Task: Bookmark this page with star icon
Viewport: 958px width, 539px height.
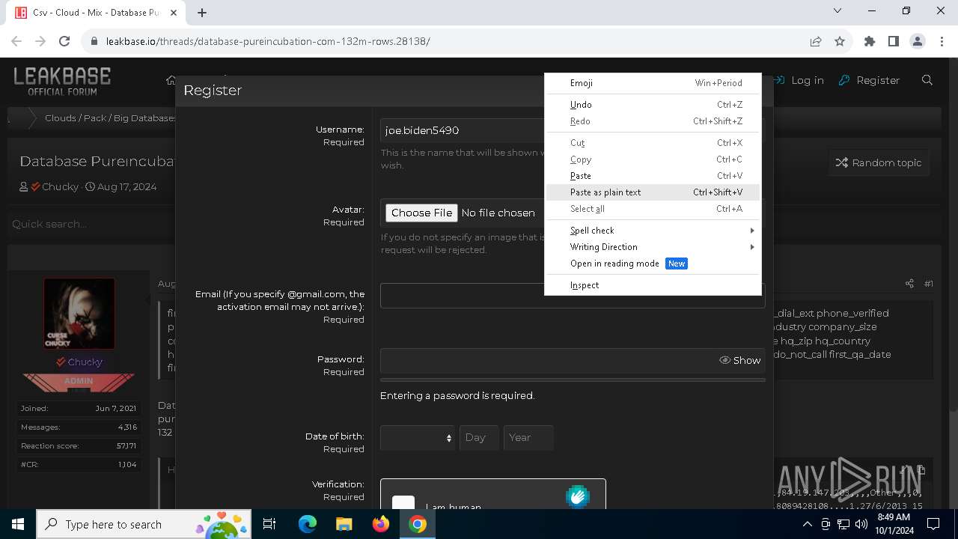Action: (x=840, y=41)
